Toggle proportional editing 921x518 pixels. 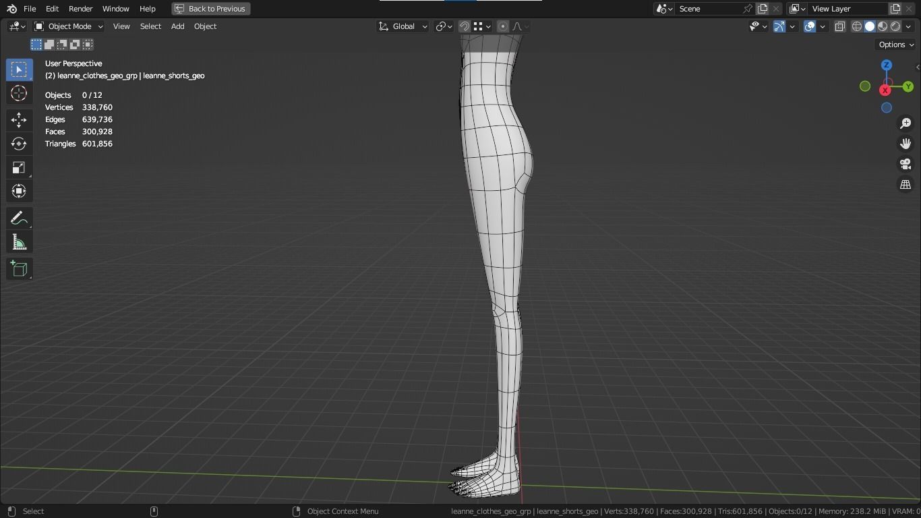pos(503,26)
